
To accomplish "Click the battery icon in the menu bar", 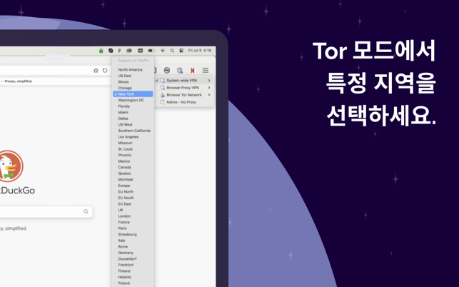I will [x=151, y=51].
